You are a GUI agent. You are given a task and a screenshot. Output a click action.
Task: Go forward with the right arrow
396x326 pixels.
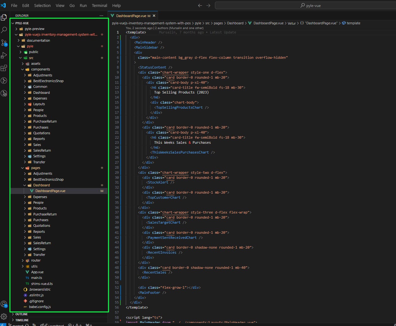pyautogui.click(x=208, y=5)
